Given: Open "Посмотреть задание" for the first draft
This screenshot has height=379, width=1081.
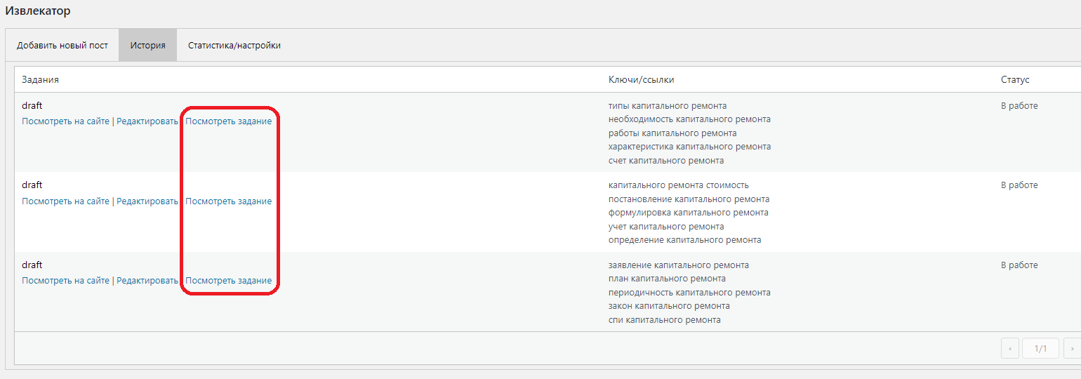Looking at the screenshot, I should coord(228,121).
